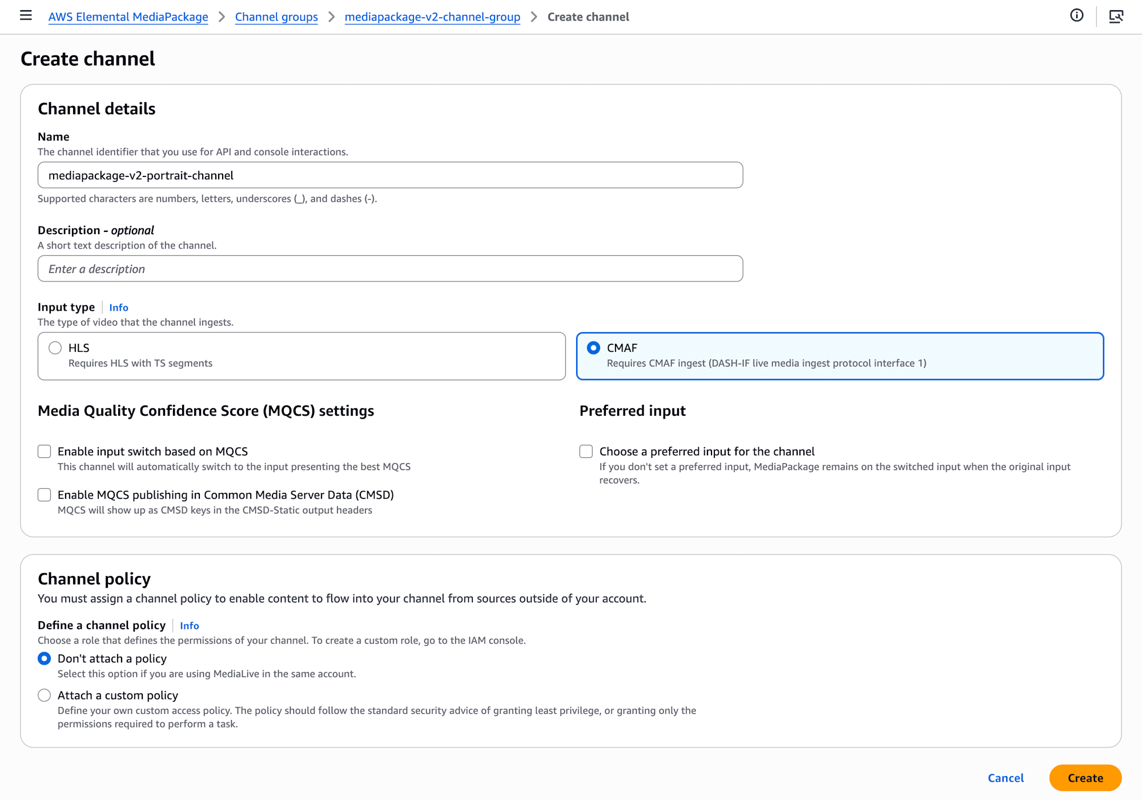
Task: Open the CloudShell screen icon
Action: 1116,16
